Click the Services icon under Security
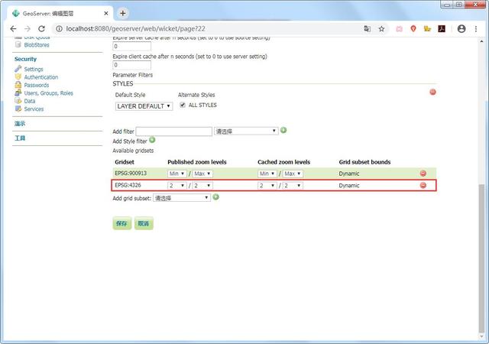Screen dimensions: 489x344 coord(18,109)
